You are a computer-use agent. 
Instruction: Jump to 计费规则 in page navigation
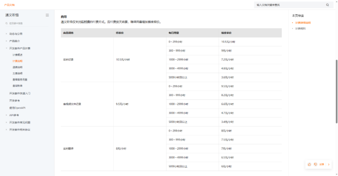pos(300,29)
